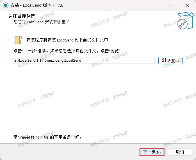The image size is (196, 160).
Task: Click the heading 选择目标位置
Action: coord(22,16)
